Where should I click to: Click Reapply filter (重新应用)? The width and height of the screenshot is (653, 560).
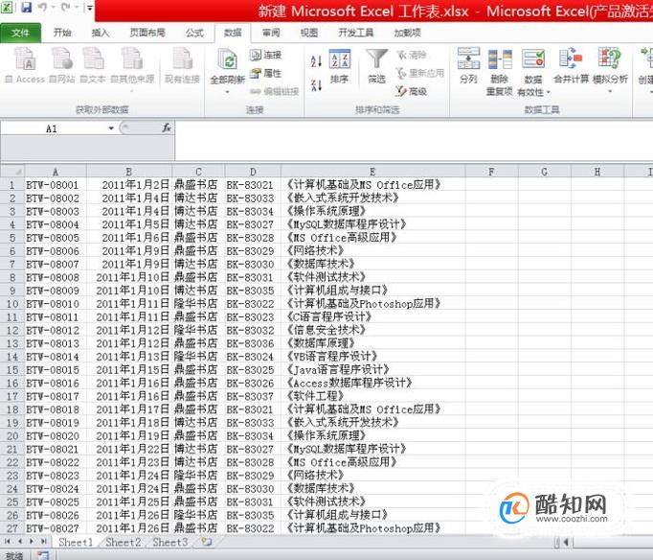pos(419,74)
